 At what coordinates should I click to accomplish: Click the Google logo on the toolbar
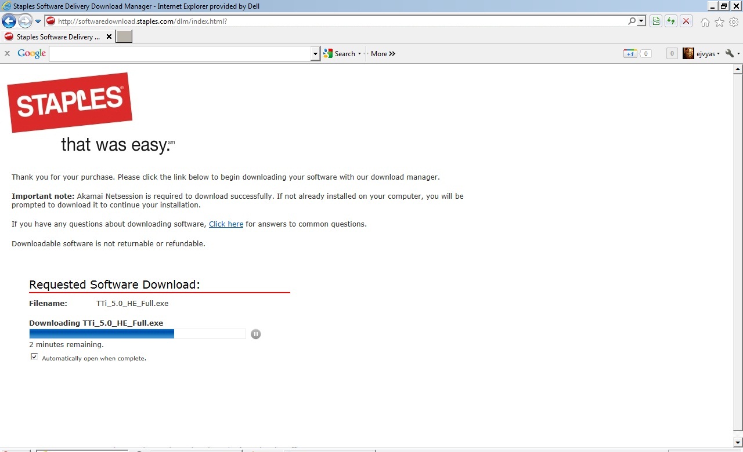coord(31,53)
